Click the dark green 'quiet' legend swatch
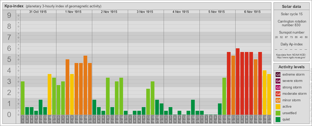This screenshot has width=312, height=126. click(278, 119)
